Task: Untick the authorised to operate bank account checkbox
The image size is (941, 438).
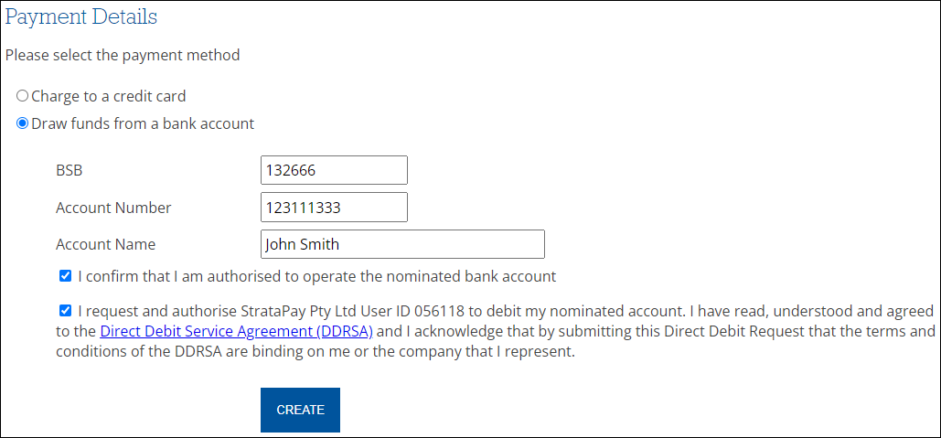Action: click(66, 276)
